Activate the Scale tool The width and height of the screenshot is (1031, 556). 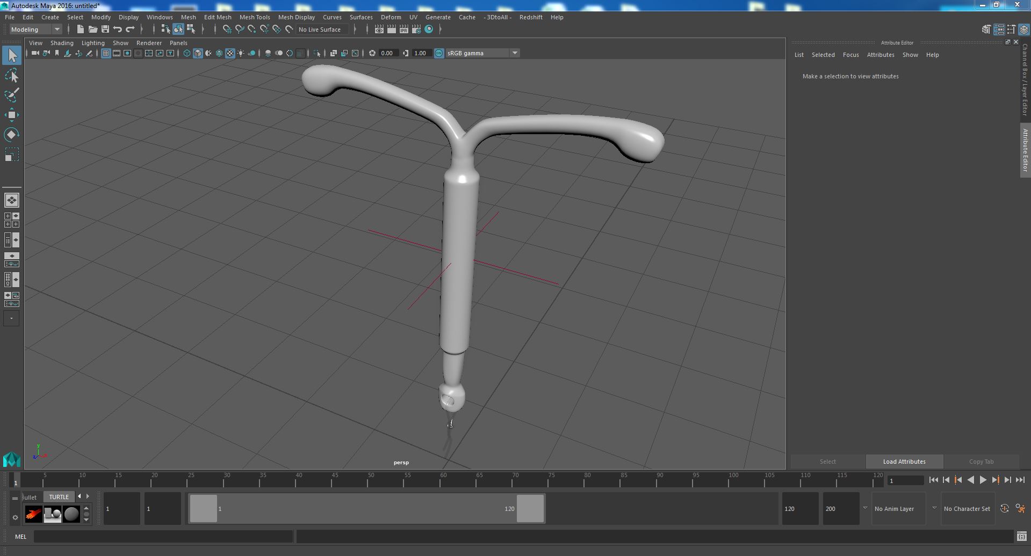point(12,155)
